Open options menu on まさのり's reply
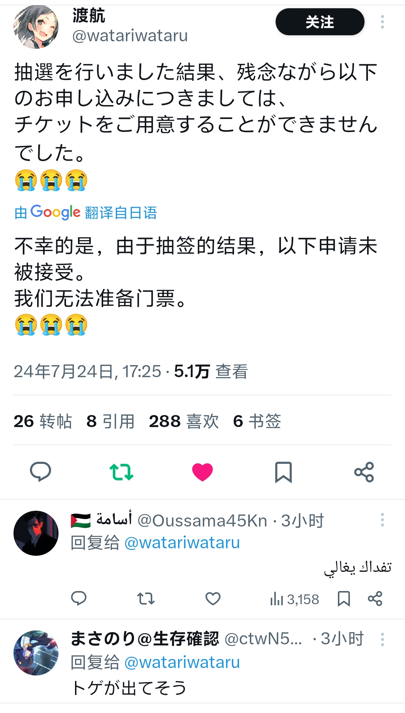The image size is (405, 713). [x=382, y=639]
